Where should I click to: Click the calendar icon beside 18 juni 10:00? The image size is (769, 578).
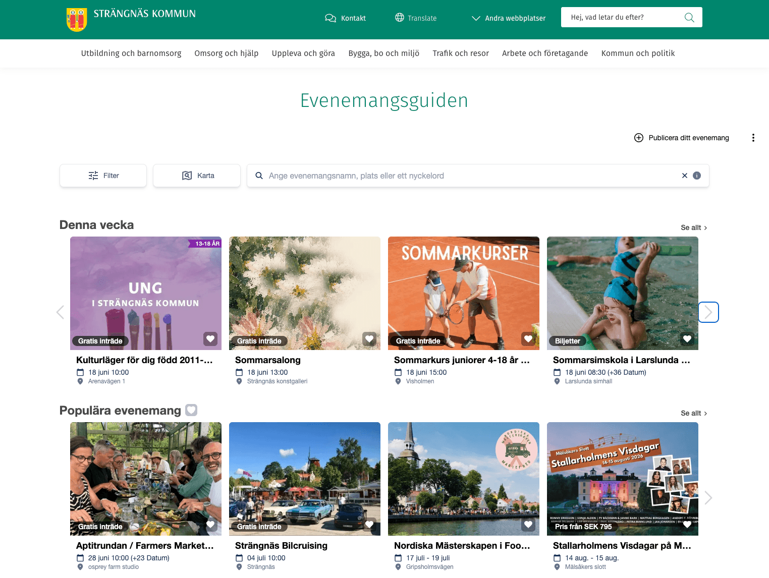(x=80, y=372)
